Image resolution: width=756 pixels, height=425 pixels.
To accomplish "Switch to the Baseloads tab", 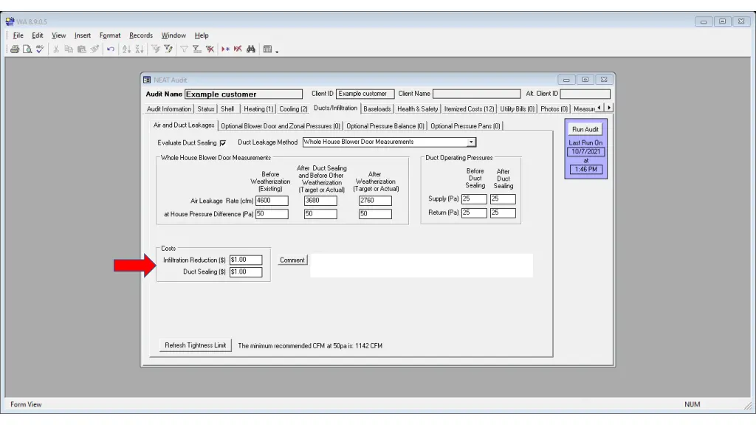I will tap(377, 109).
